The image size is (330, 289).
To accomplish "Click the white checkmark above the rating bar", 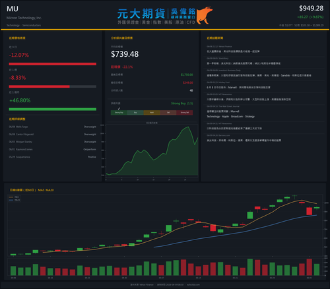I will coord(119,108).
